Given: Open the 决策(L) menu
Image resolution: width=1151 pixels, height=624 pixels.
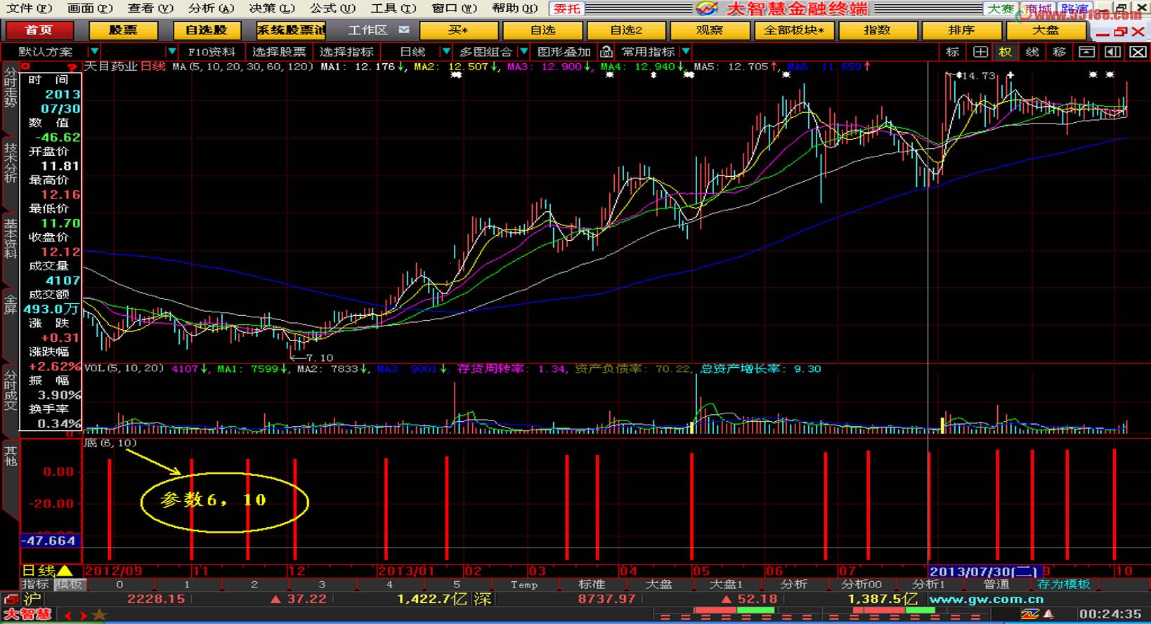Looking at the screenshot, I should (272, 8).
